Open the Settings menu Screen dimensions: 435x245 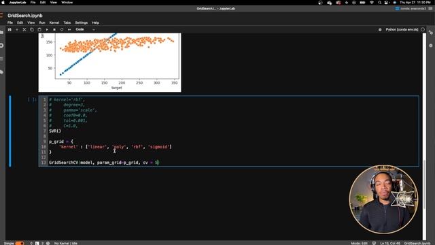[x=82, y=22]
